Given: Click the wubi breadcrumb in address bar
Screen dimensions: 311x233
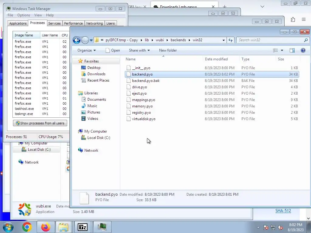Looking at the screenshot, I should click(160, 40).
